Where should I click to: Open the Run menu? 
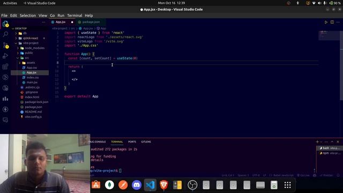click(x=61, y=16)
